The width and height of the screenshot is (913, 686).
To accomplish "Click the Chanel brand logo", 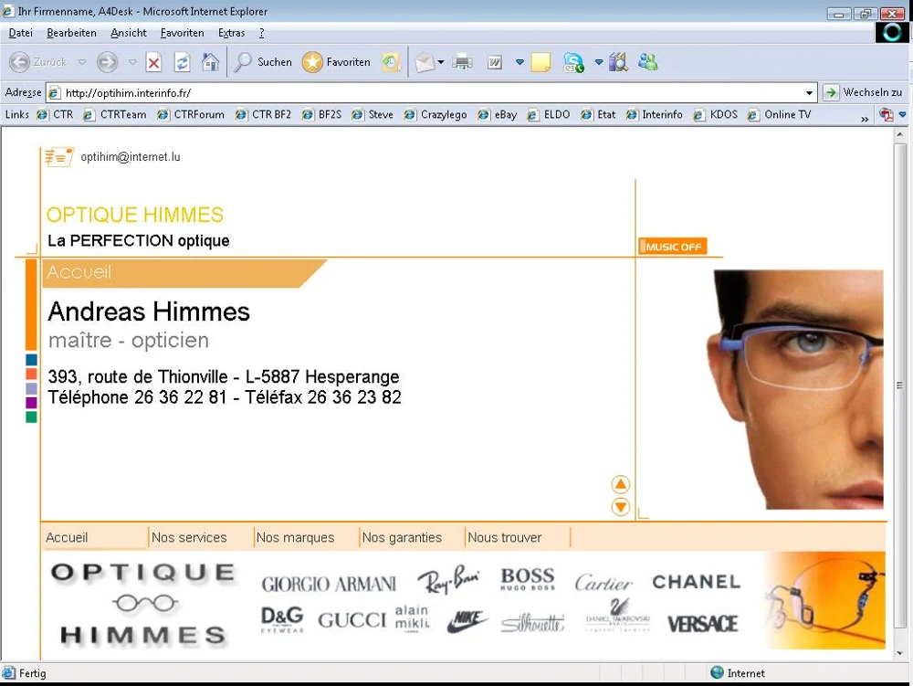I will 697,582.
